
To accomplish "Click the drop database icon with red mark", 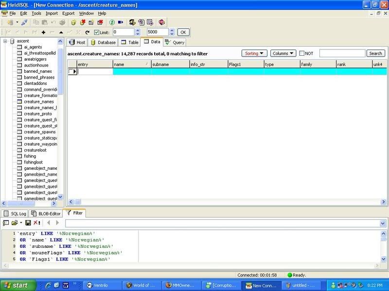I will pos(83,22).
